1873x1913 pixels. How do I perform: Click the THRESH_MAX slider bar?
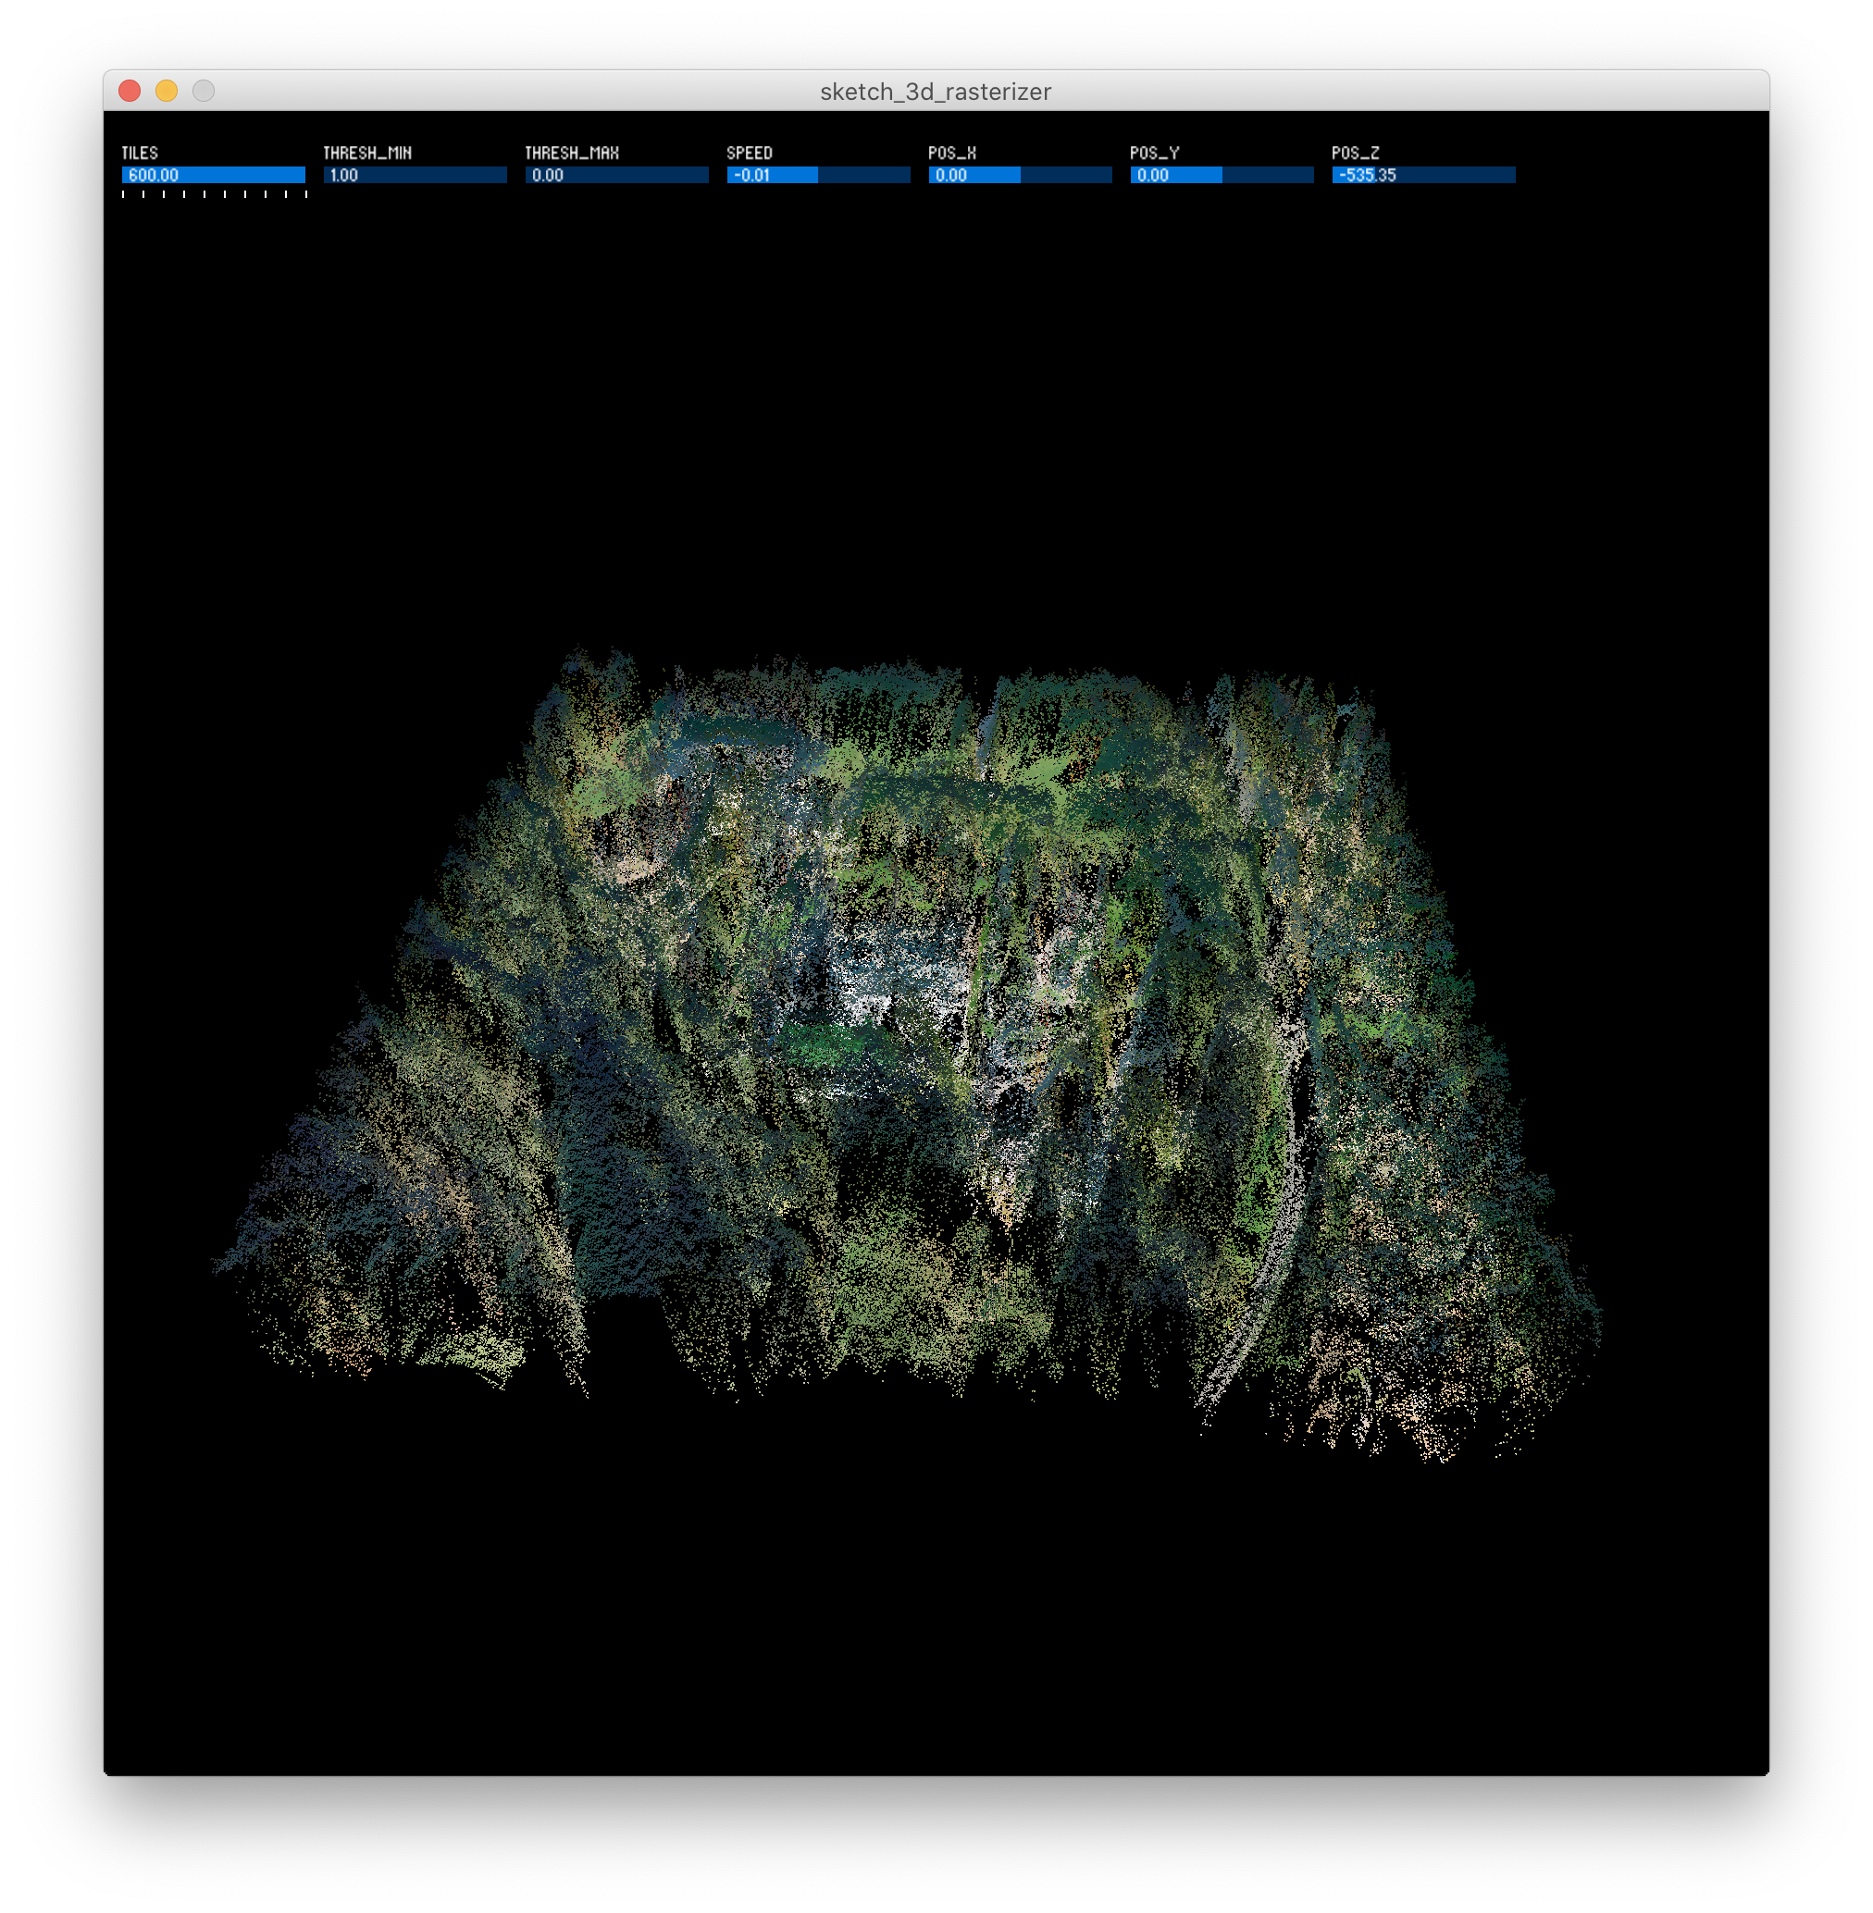click(x=617, y=175)
